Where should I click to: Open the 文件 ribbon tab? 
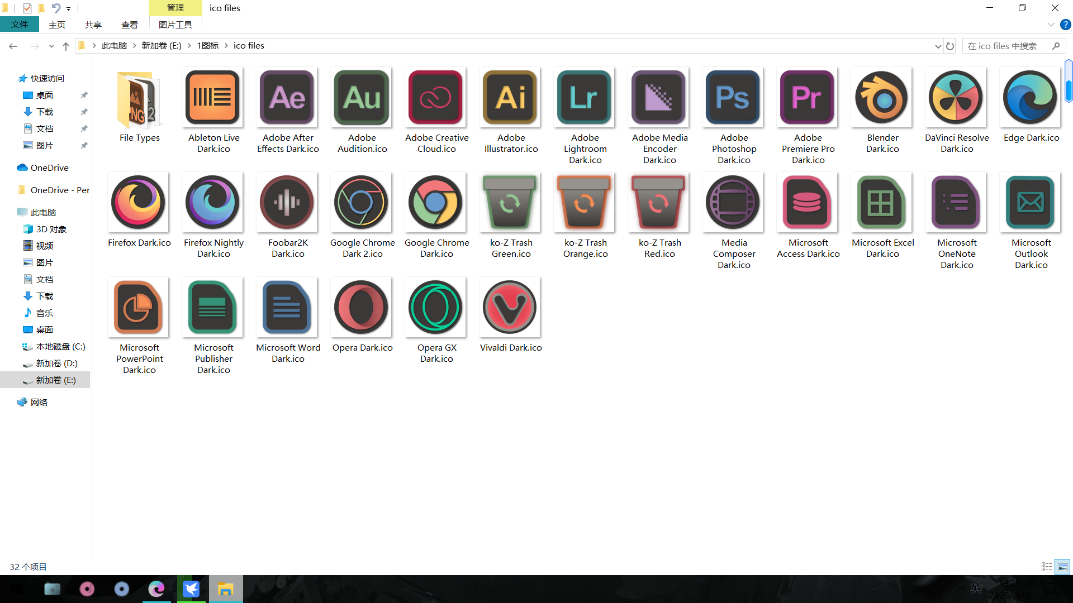[x=20, y=25]
